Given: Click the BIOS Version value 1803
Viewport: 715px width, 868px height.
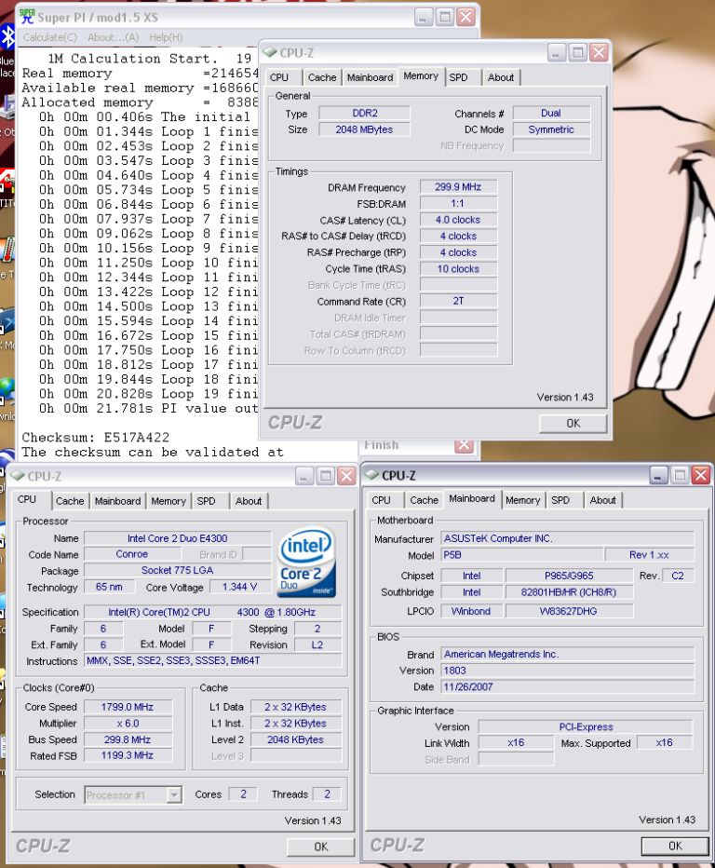Looking at the screenshot, I should [567, 671].
